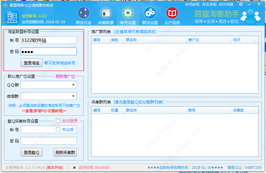Click 主程序版本: 1.0.17.0425 text
This screenshot has width=266, height=173.
[25, 168]
